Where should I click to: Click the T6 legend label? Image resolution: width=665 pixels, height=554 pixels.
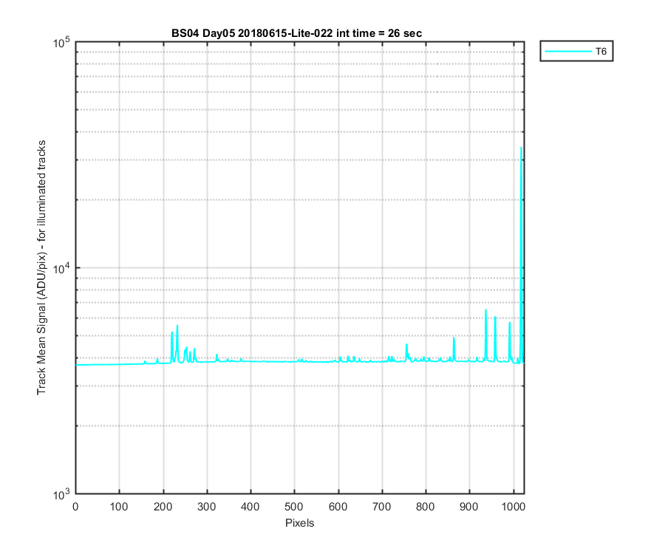pyautogui.click(x=601, y=52)
